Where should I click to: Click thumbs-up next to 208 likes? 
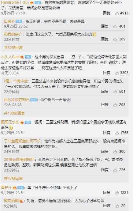(115, 105)
